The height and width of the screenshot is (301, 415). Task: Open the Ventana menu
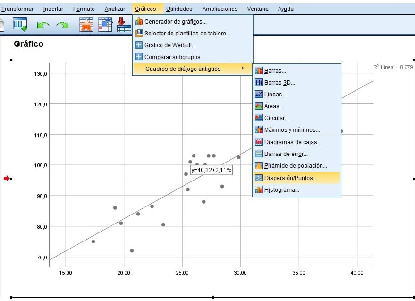258,9
